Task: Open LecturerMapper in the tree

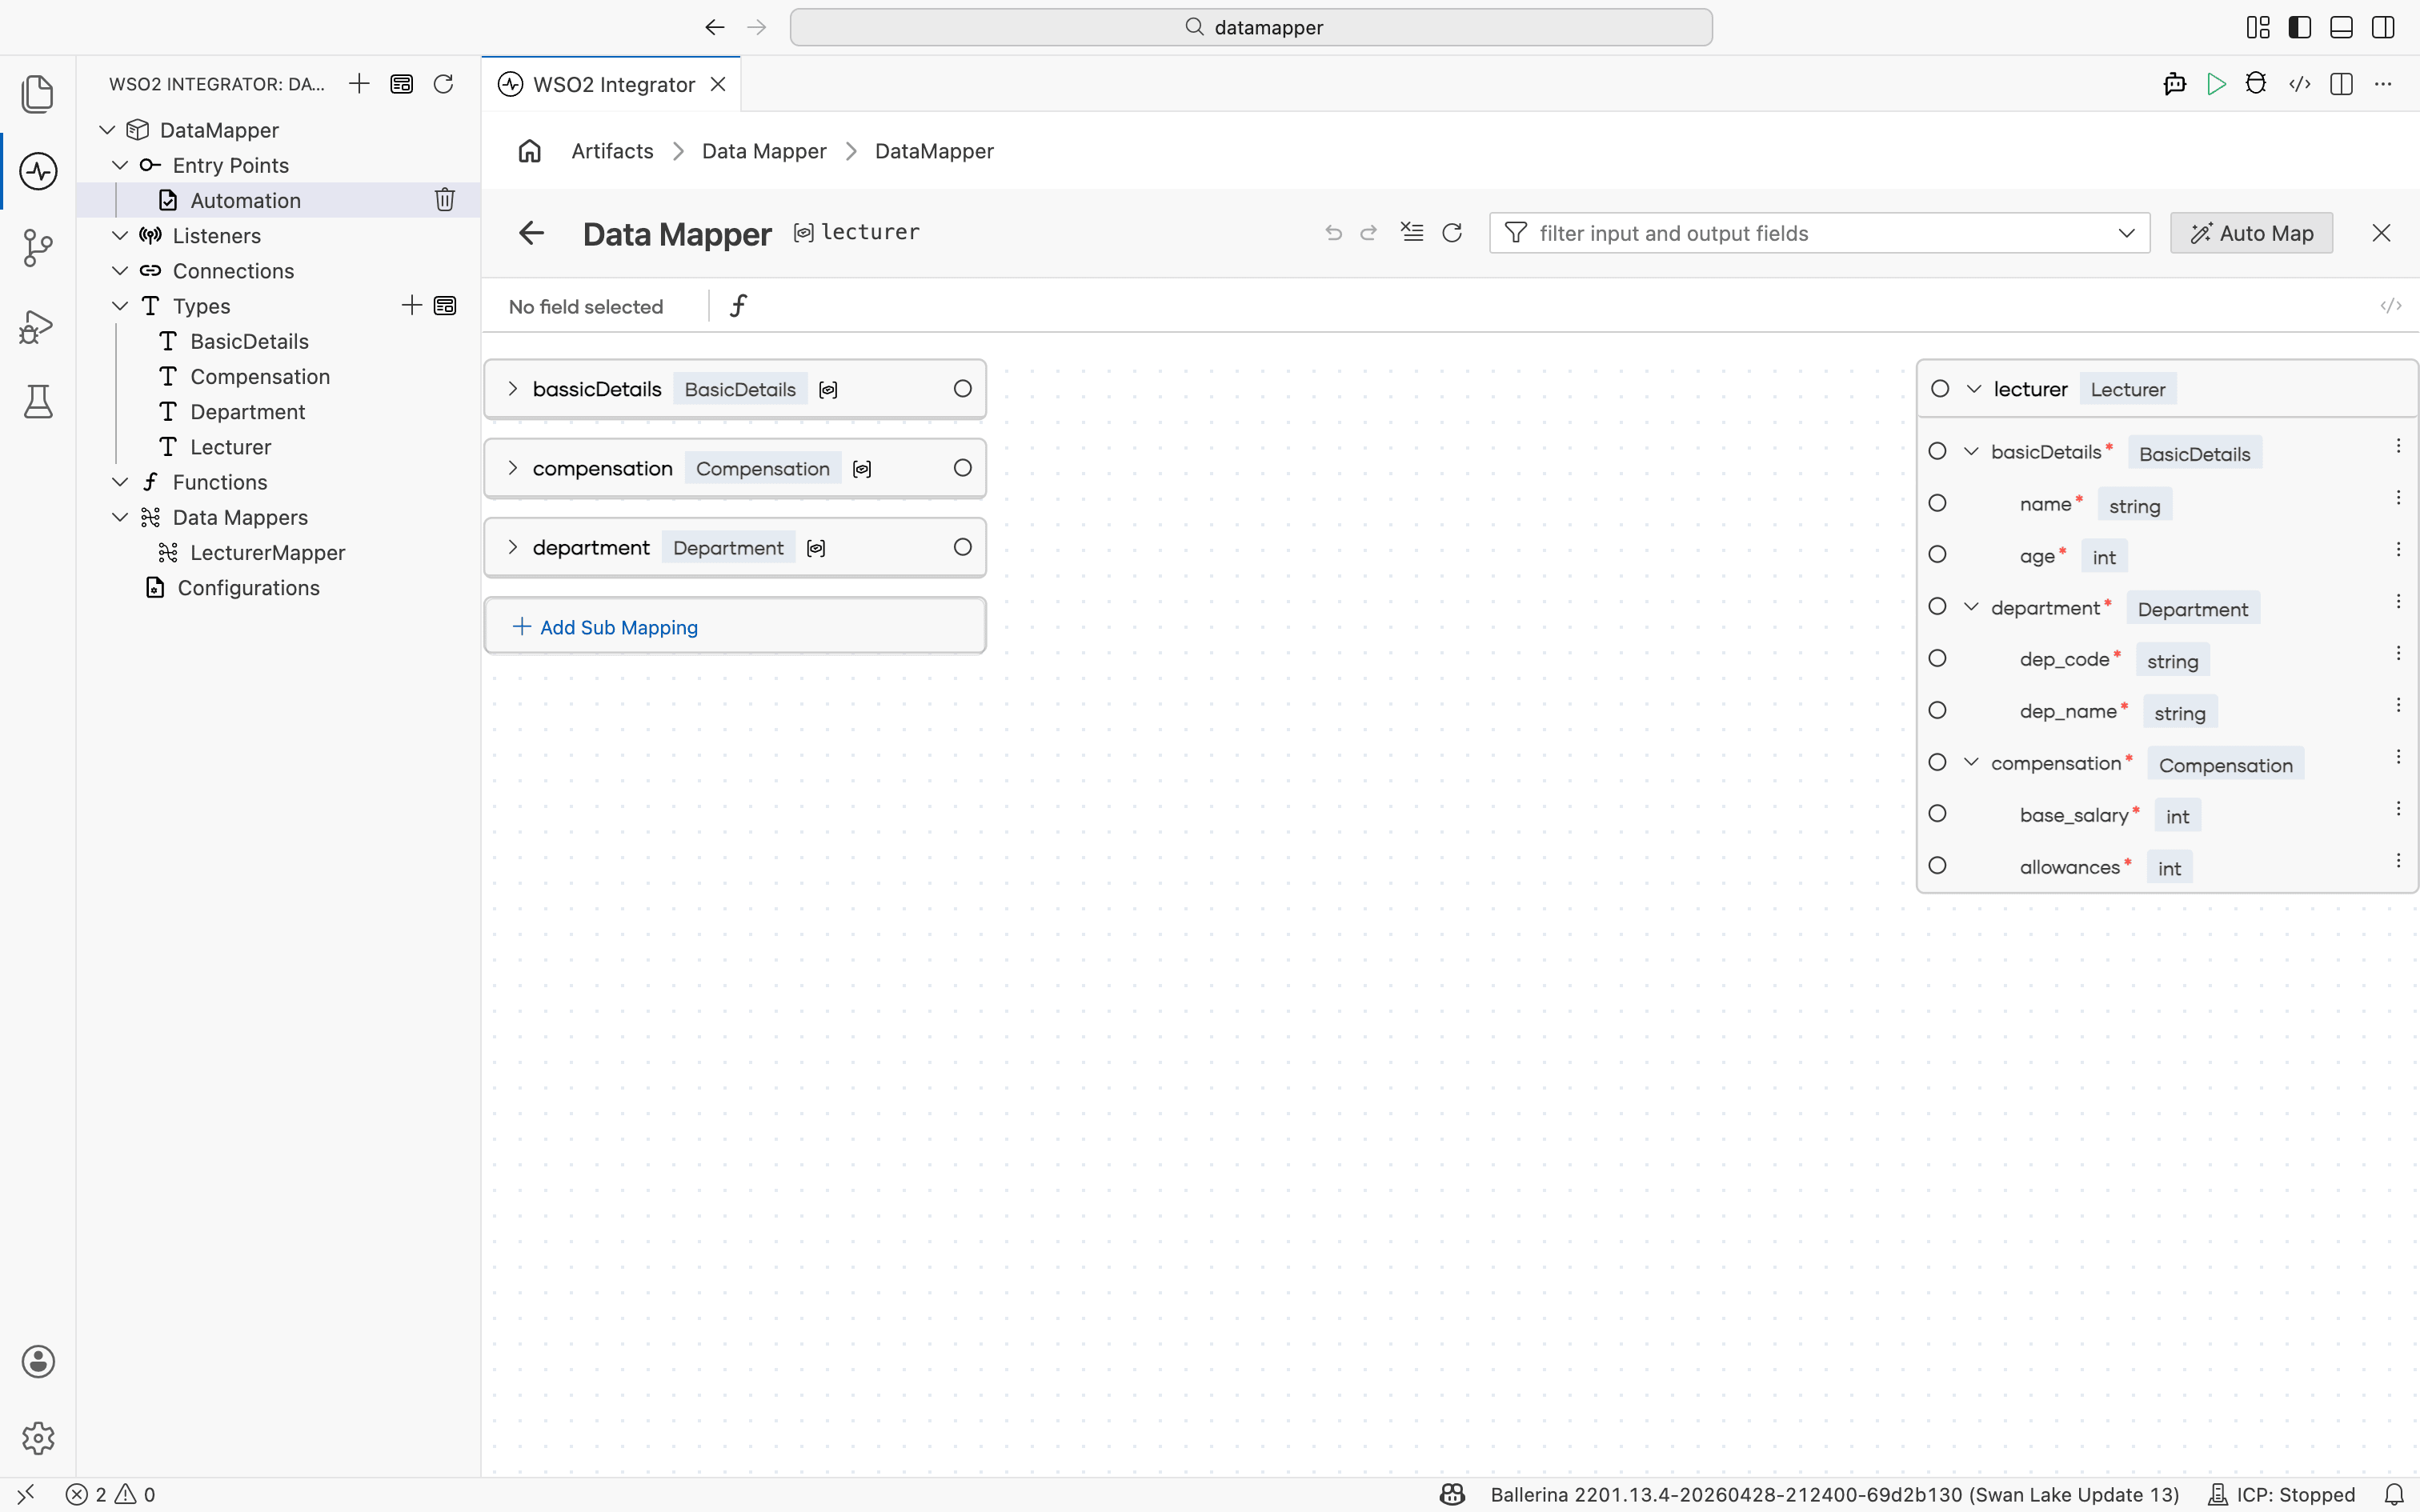Action: [267, 553]
